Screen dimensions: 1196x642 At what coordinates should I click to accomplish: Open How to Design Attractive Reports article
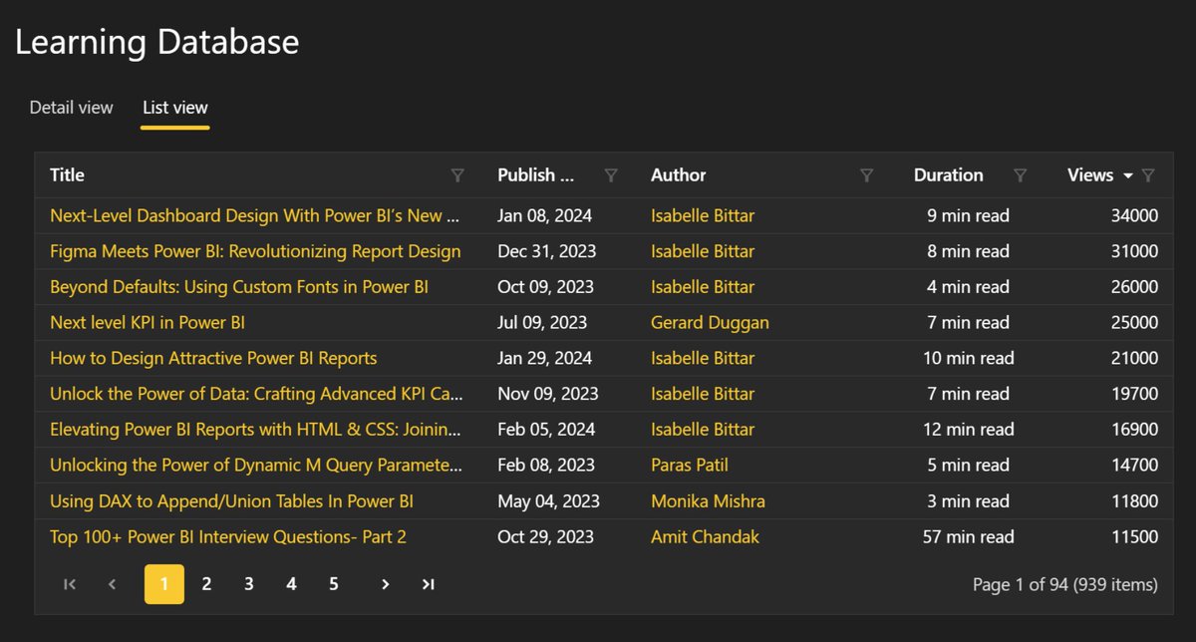point(213,359)
